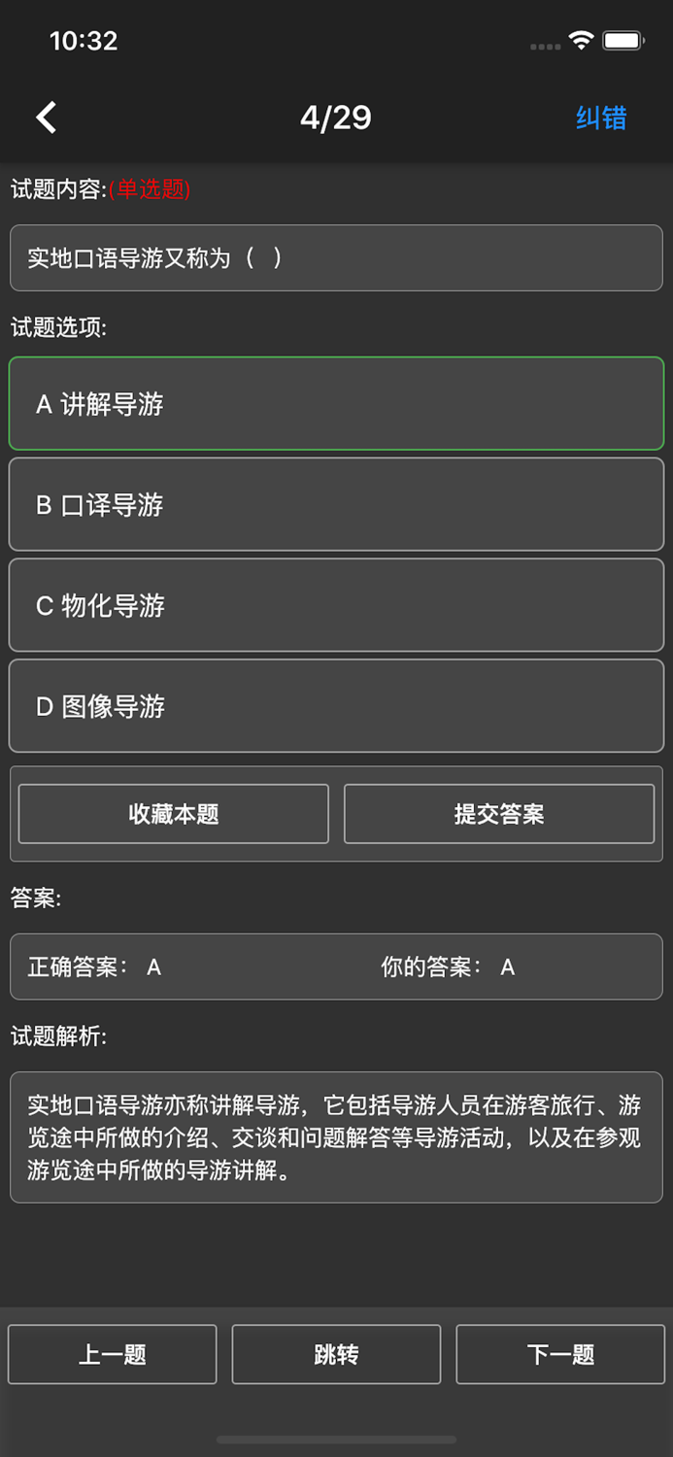
Task: Click 收藏本题 to favorite this question
Action: (173, 814)
